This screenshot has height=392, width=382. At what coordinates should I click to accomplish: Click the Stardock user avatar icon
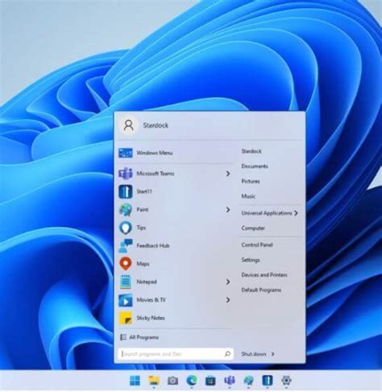tap(129, 125)
